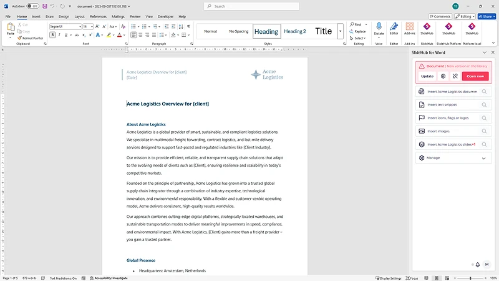Clear all formatting icon in Font group
The width and height of the screenshot is (499, 281).
point(123,26)
